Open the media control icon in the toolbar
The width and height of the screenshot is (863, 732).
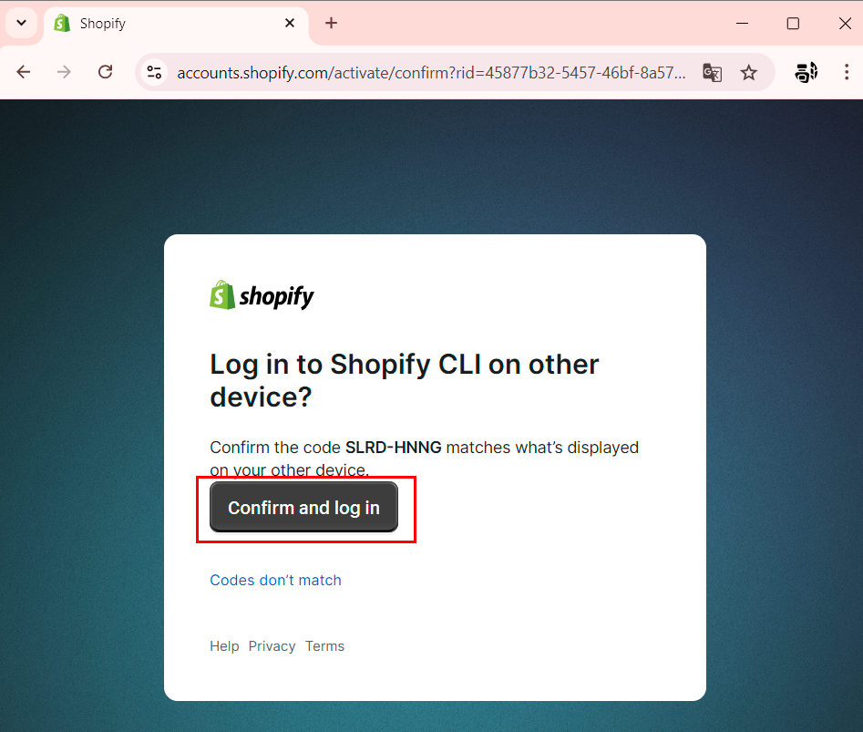point(806,72)
